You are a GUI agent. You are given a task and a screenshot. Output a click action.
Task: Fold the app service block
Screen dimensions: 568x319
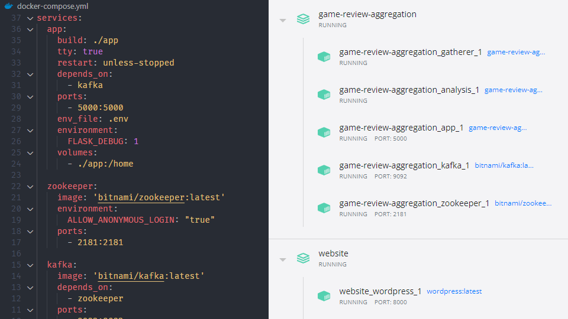click(30, 30)
